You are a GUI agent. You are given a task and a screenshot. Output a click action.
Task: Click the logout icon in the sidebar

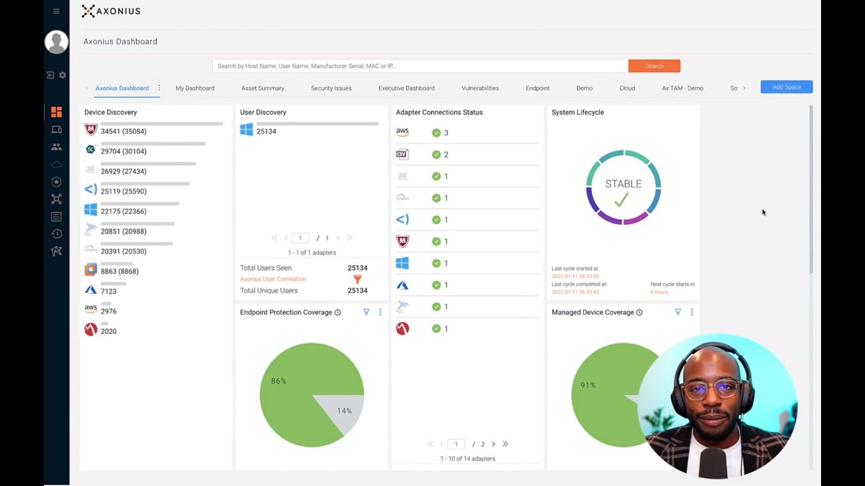(50, 75)
